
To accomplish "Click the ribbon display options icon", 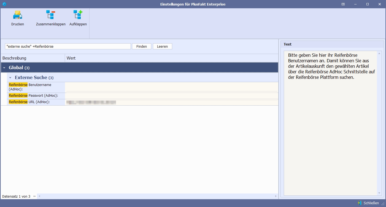I will coord(343,4).
